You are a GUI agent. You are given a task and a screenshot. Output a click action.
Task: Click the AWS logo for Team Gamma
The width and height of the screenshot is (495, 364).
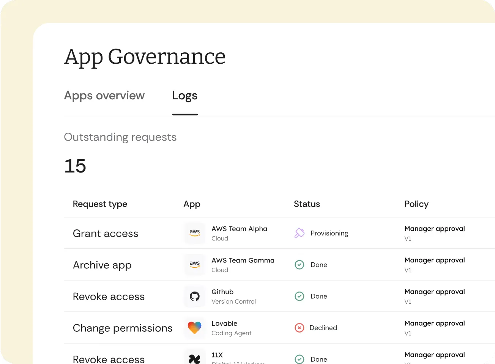pos(195,265)
